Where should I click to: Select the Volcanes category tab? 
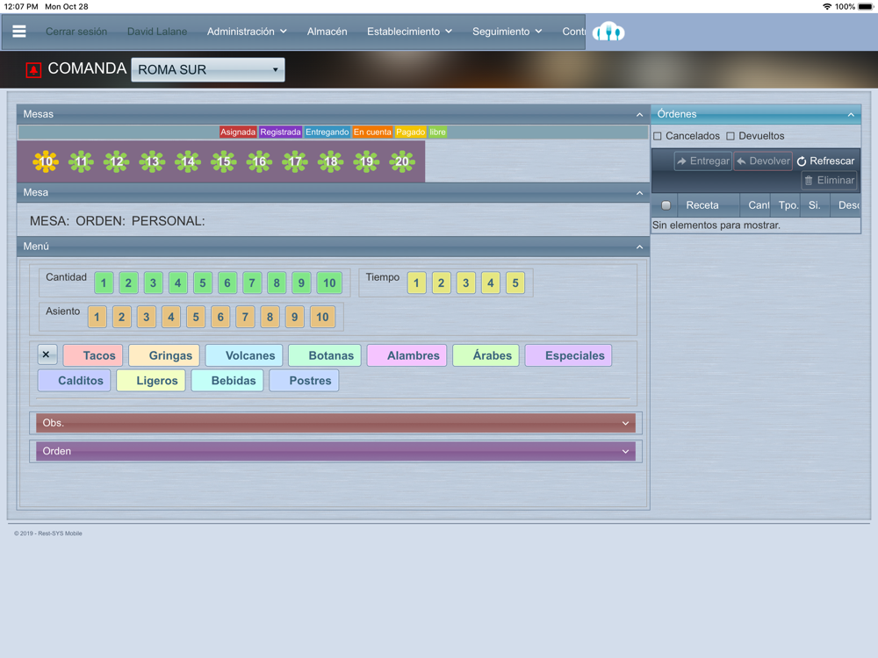pyautogui.click(x=243, y=356)
